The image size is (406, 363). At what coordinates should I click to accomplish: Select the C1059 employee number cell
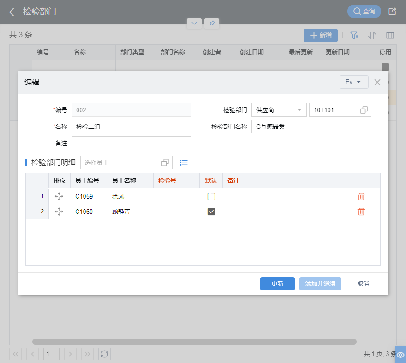coord(89,196)
